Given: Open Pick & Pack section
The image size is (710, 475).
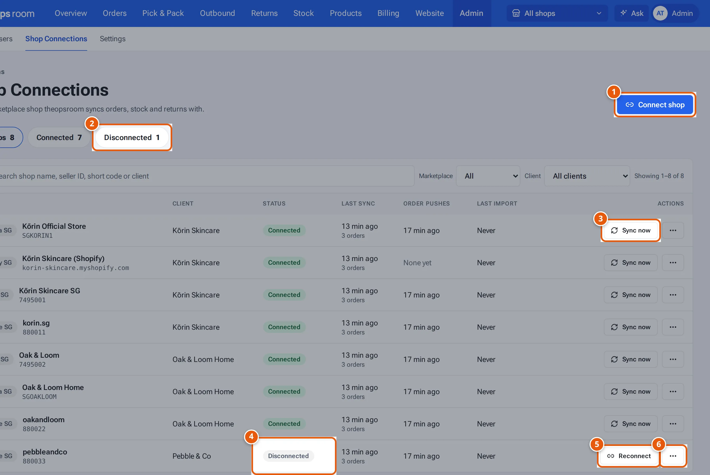Looking at the screenshot, I should 163,13.
